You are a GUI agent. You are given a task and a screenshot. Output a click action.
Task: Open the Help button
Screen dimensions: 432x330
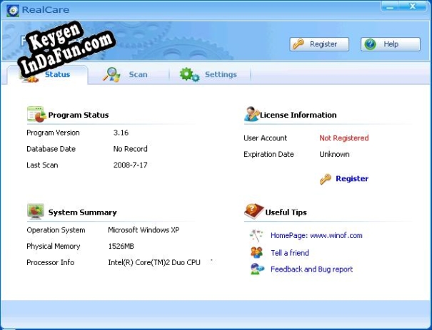391,44
